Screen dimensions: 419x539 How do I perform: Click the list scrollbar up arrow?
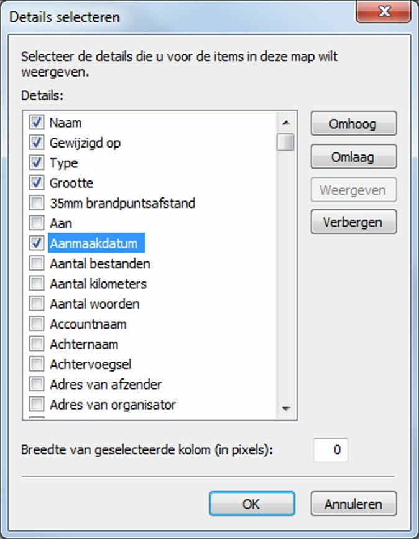click(x=286, y=123)
